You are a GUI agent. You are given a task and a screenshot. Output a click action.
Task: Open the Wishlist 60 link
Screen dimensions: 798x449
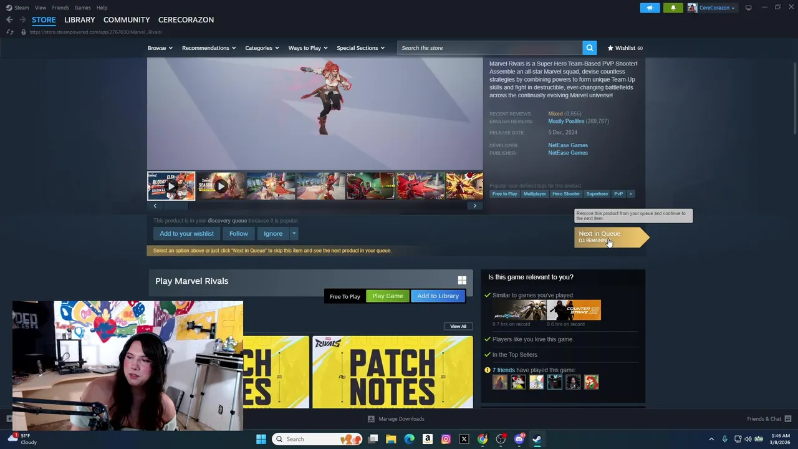[625, 48]
